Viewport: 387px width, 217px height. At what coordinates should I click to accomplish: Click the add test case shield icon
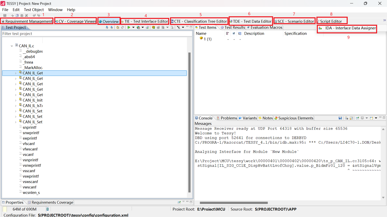pyautogui.click(x=153, y=27)
